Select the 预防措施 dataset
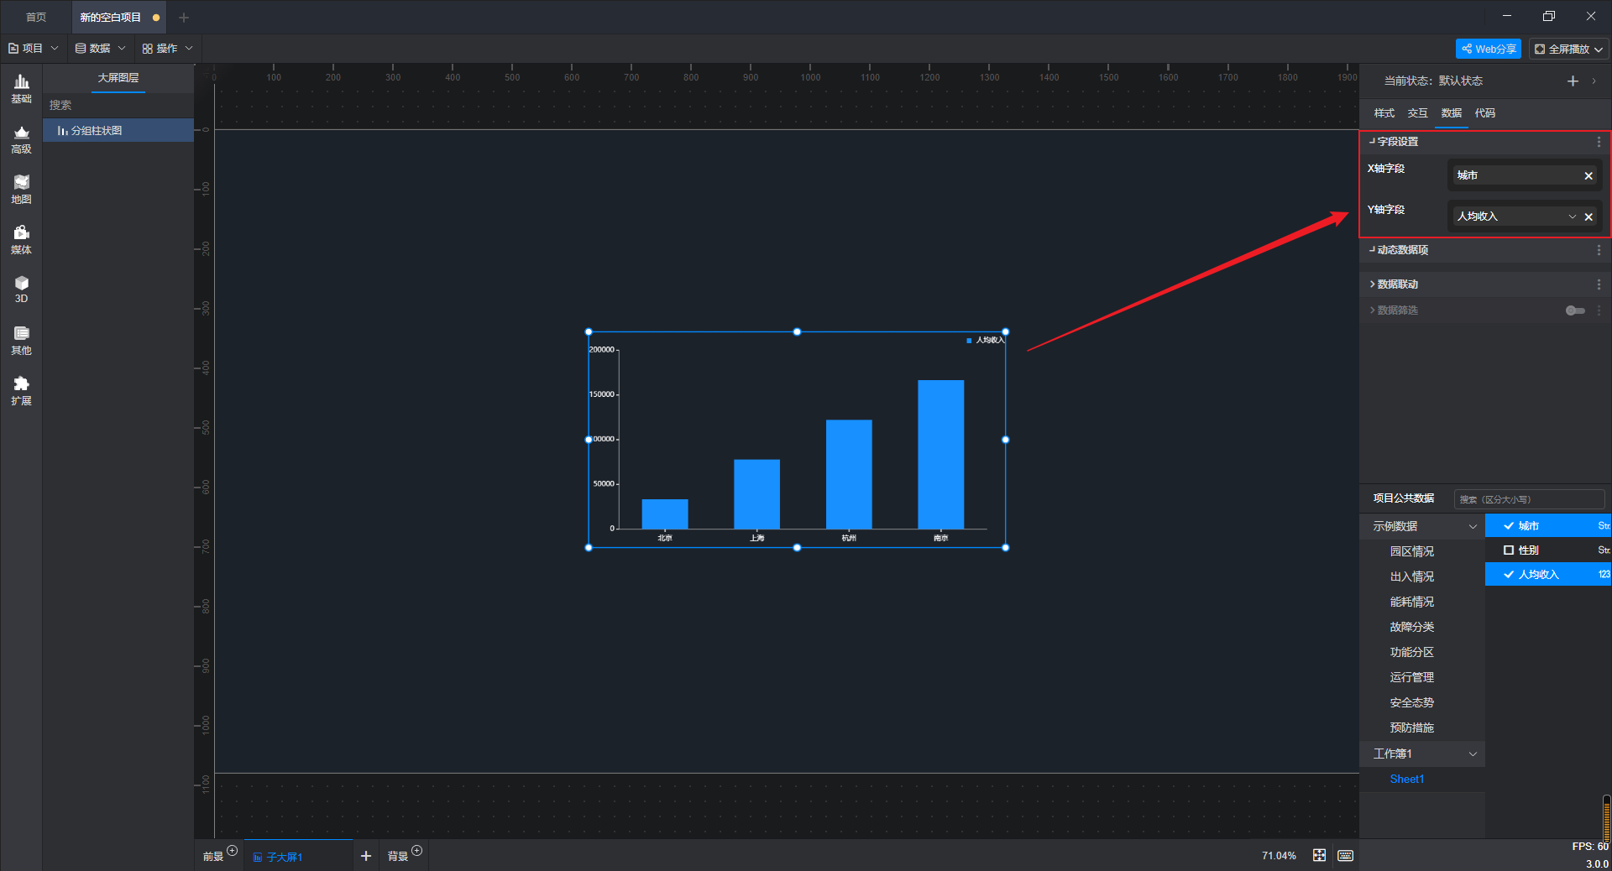Viewport: 1612px width, 871px height. pyautogui.click(x=1411, y=728)
